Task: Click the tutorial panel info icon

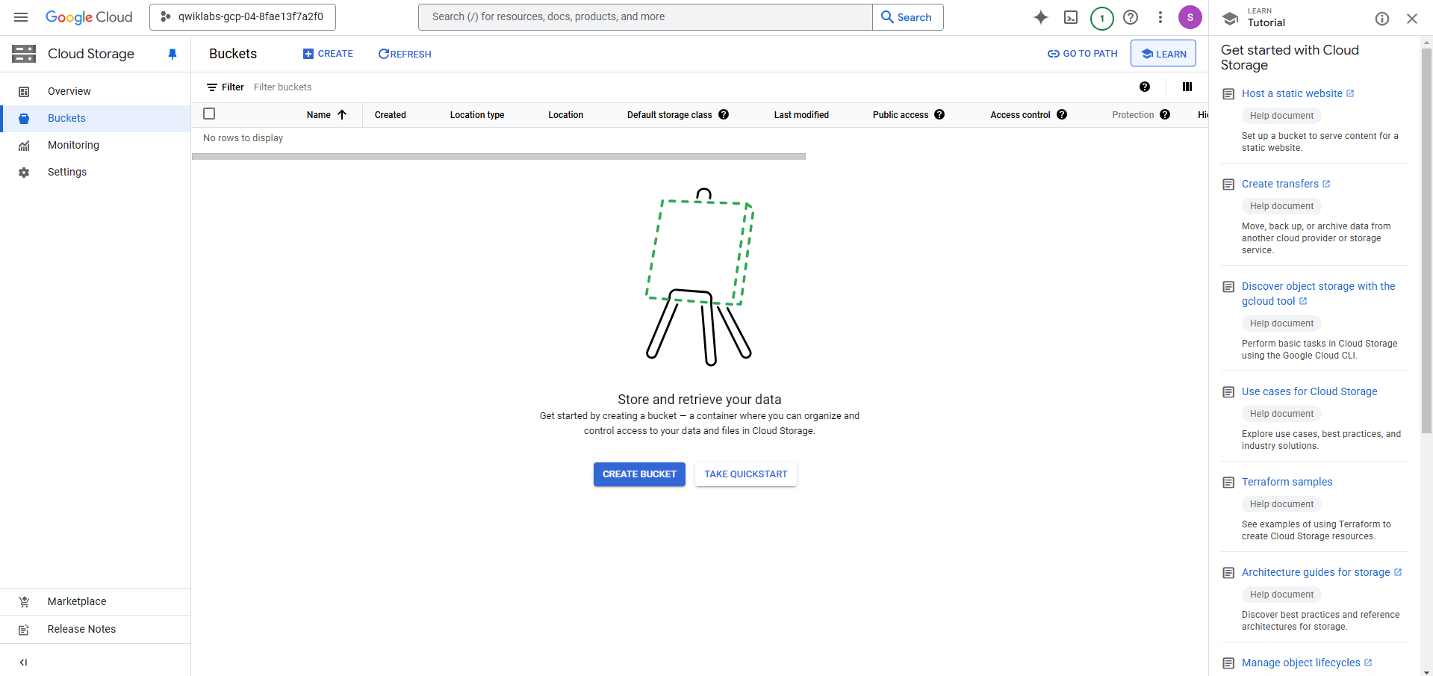Action: (1382, 19)
